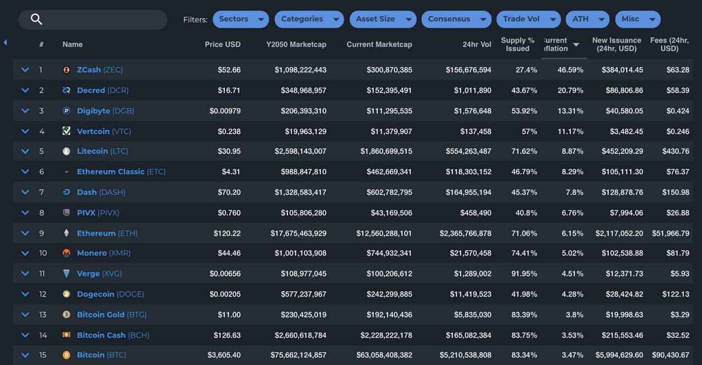
Task: Open the Bitcoin Gold (BTG) link
Action: point(112,315)
